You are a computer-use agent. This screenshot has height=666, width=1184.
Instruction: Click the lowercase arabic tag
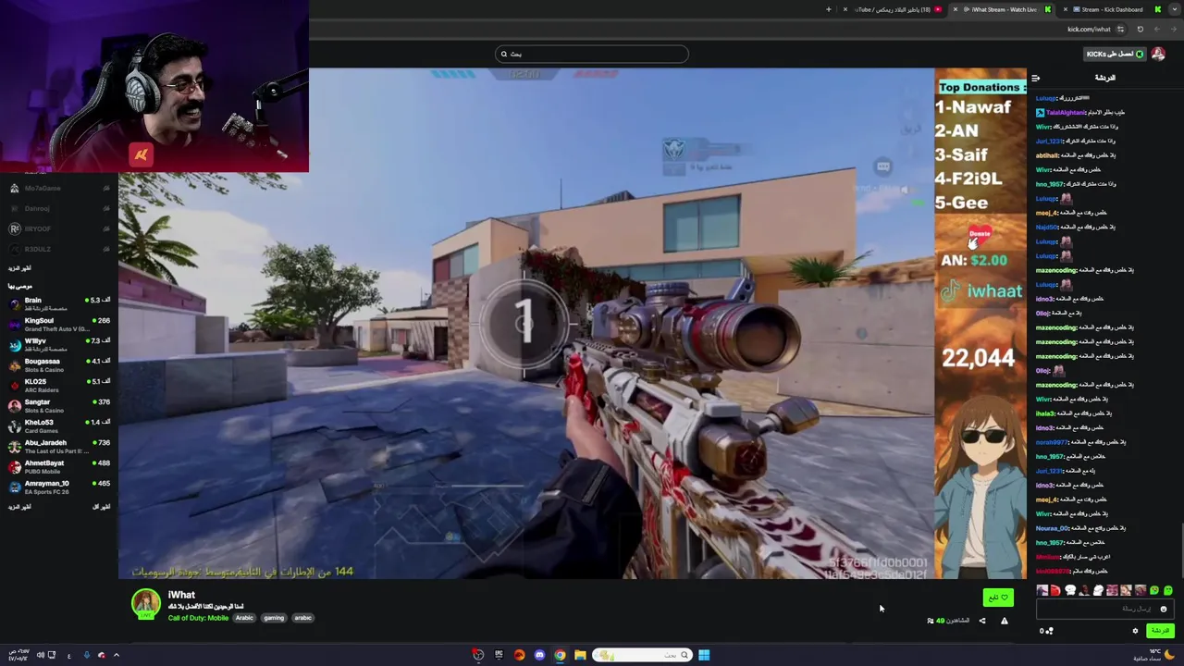click(x=303, y=618)
